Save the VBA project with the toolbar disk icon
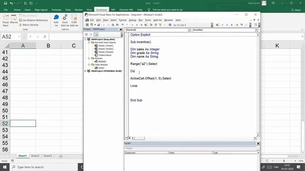This screenshot has height=171, width=305. (99, 25)
